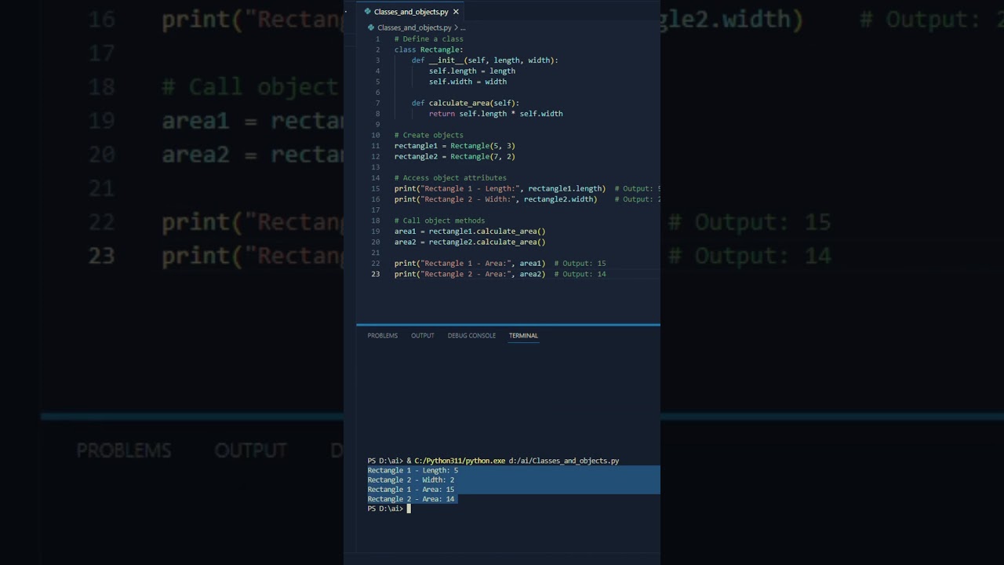Click line number 1 in the gutter
Screen dimensions: 1004x565
click(377, 39)
